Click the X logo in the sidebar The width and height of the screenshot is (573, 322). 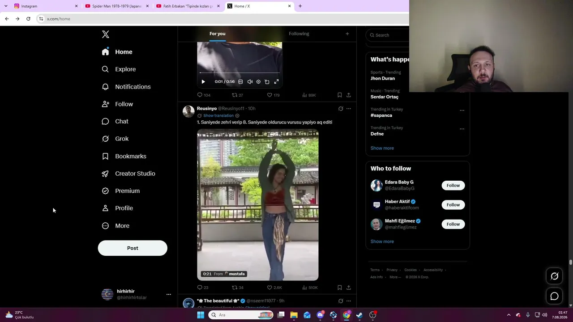coord(106,34)
